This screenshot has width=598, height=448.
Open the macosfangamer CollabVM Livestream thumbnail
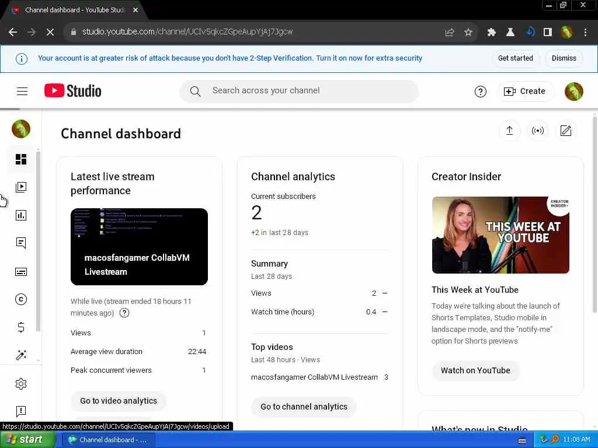[139, 247]
